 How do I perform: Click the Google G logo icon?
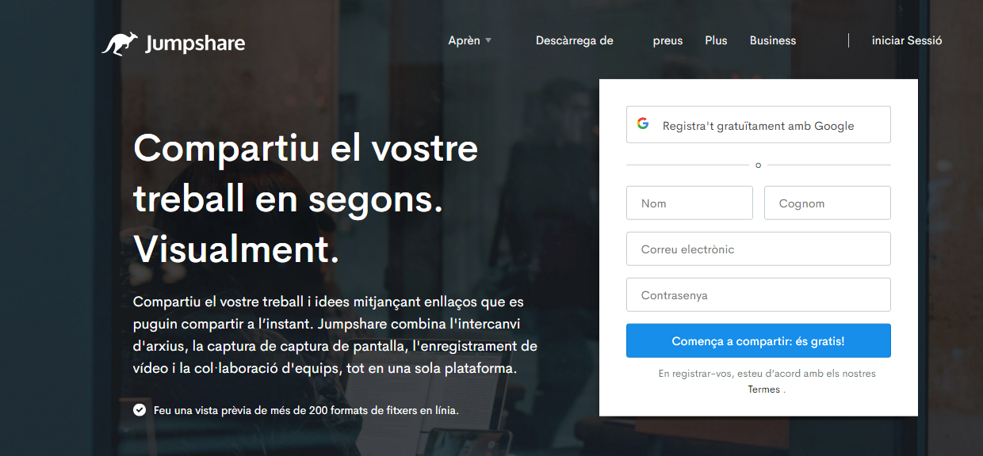[643, 124]
